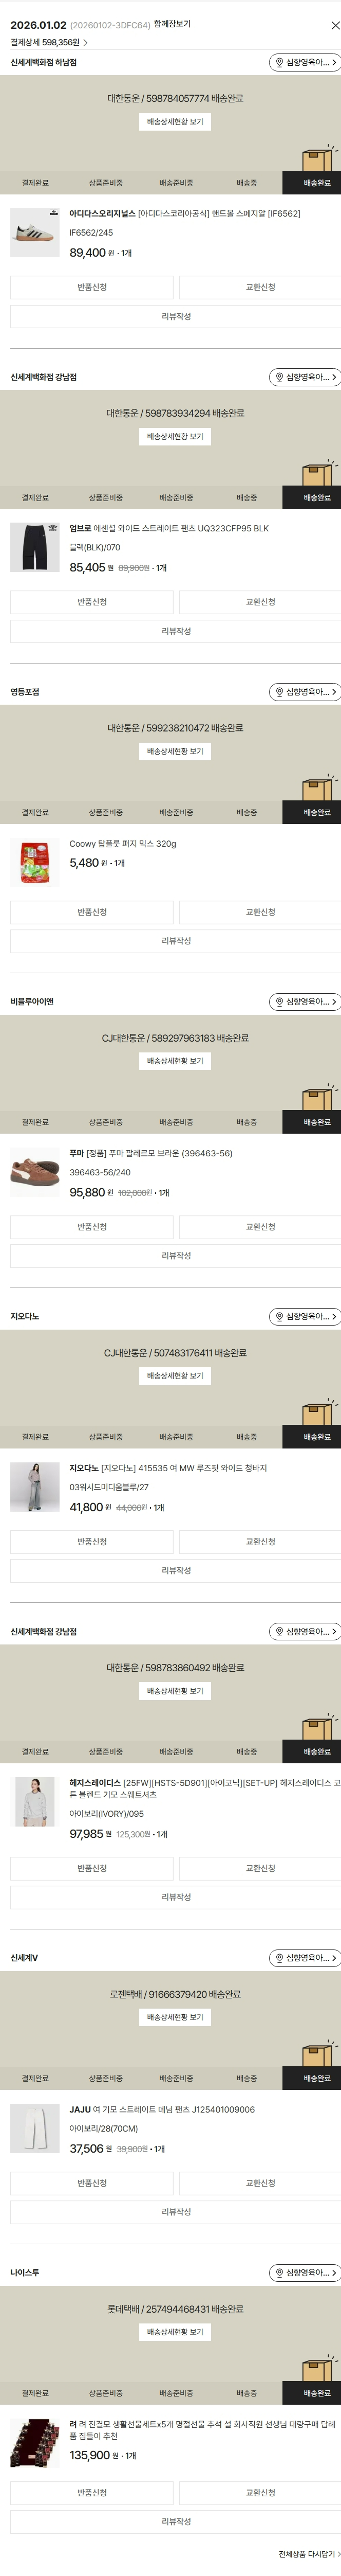
Task: Request exchange (교환신청) for the Umbro pants
Action: coord(260,602)
